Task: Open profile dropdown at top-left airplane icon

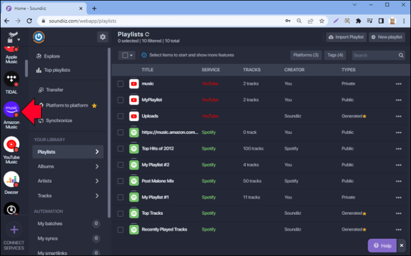Action: tap(13, 37)
